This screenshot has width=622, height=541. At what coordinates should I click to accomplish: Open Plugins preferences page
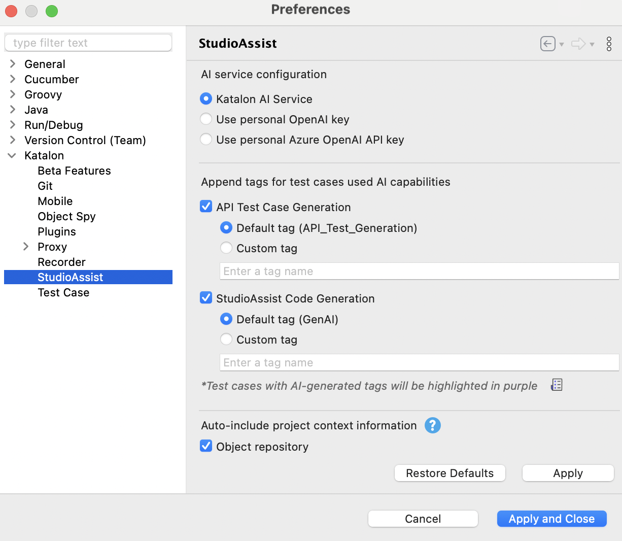click(x=57, y=231)
